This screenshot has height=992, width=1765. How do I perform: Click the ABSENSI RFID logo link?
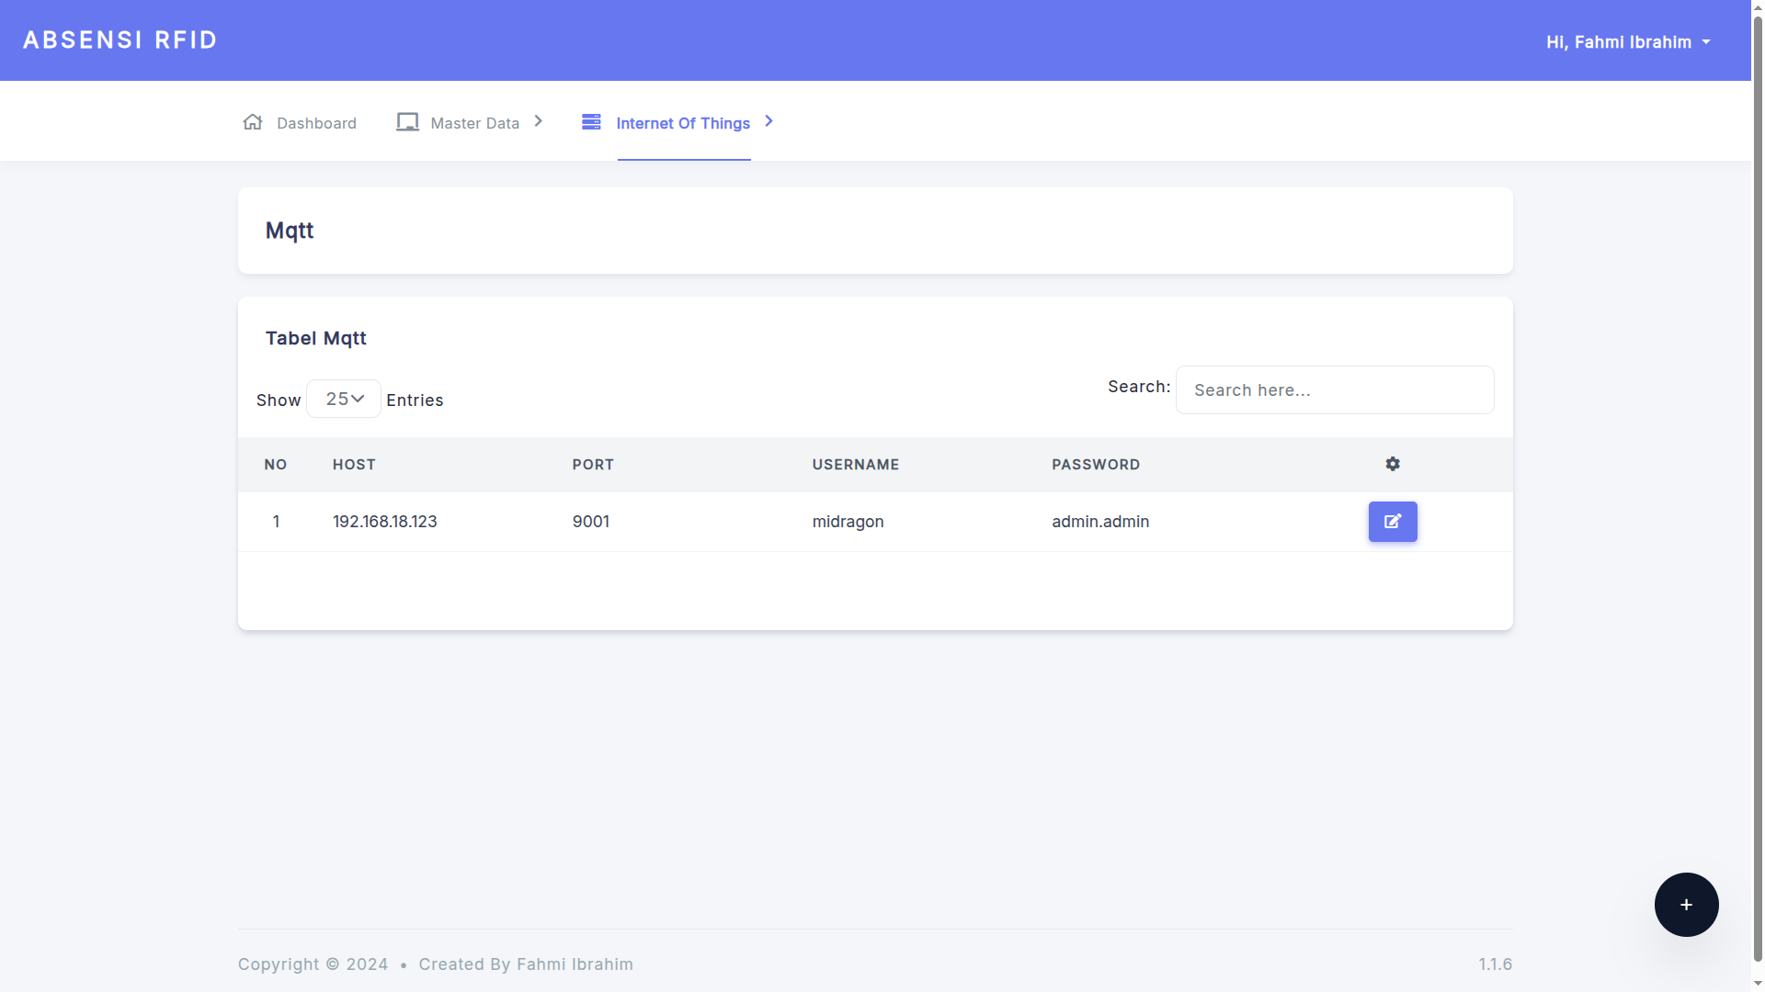[x=120, y=40]
